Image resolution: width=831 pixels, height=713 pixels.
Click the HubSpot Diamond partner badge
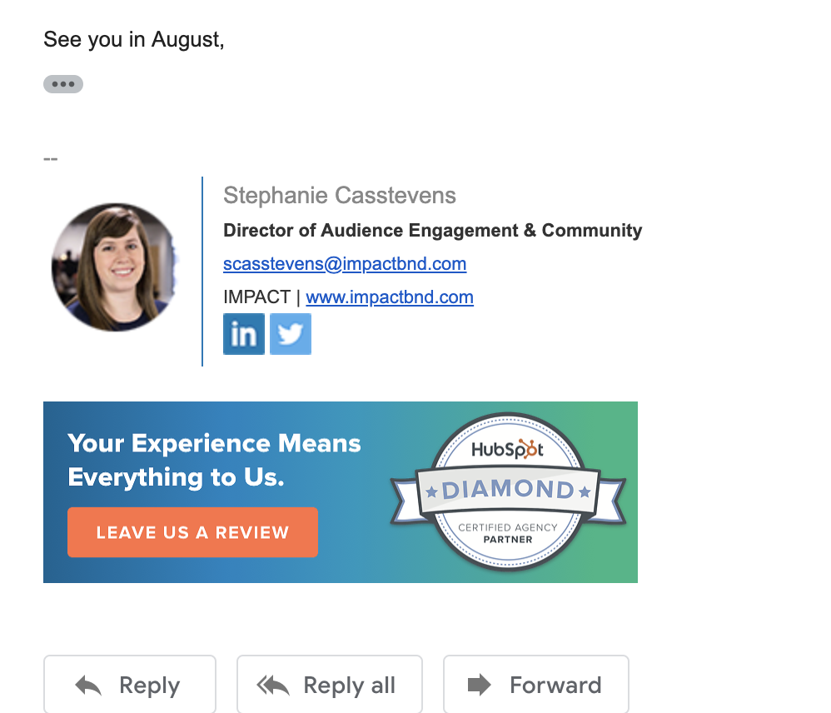[508, 491]
